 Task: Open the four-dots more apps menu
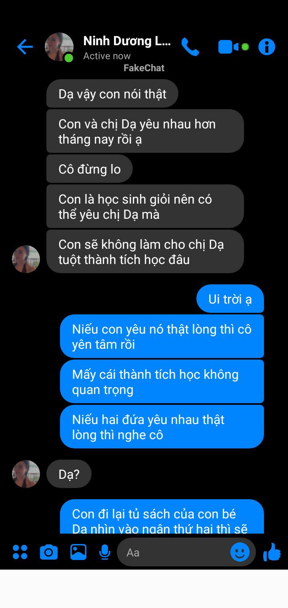click(x=20, y=552)
